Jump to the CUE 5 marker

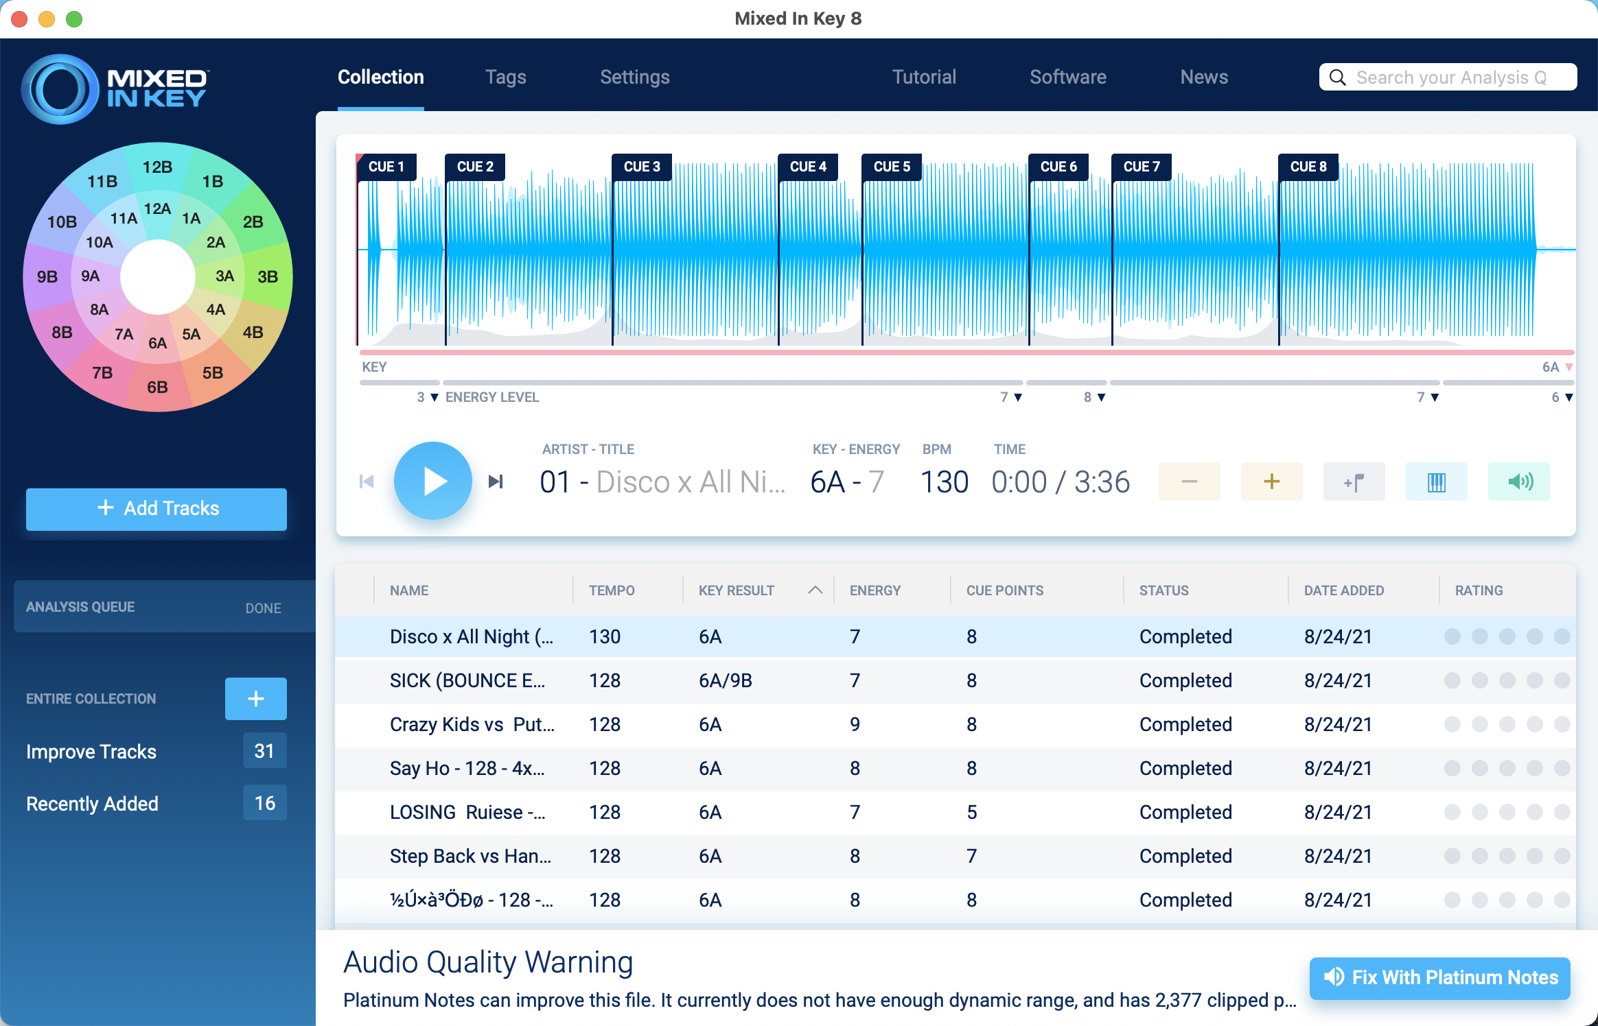click(x=891, y=167)
